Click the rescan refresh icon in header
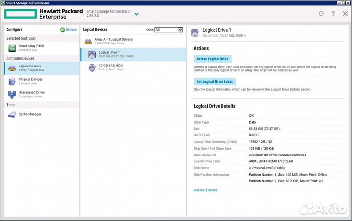Screen dimensions: 352x221 (x=321, y=14)
